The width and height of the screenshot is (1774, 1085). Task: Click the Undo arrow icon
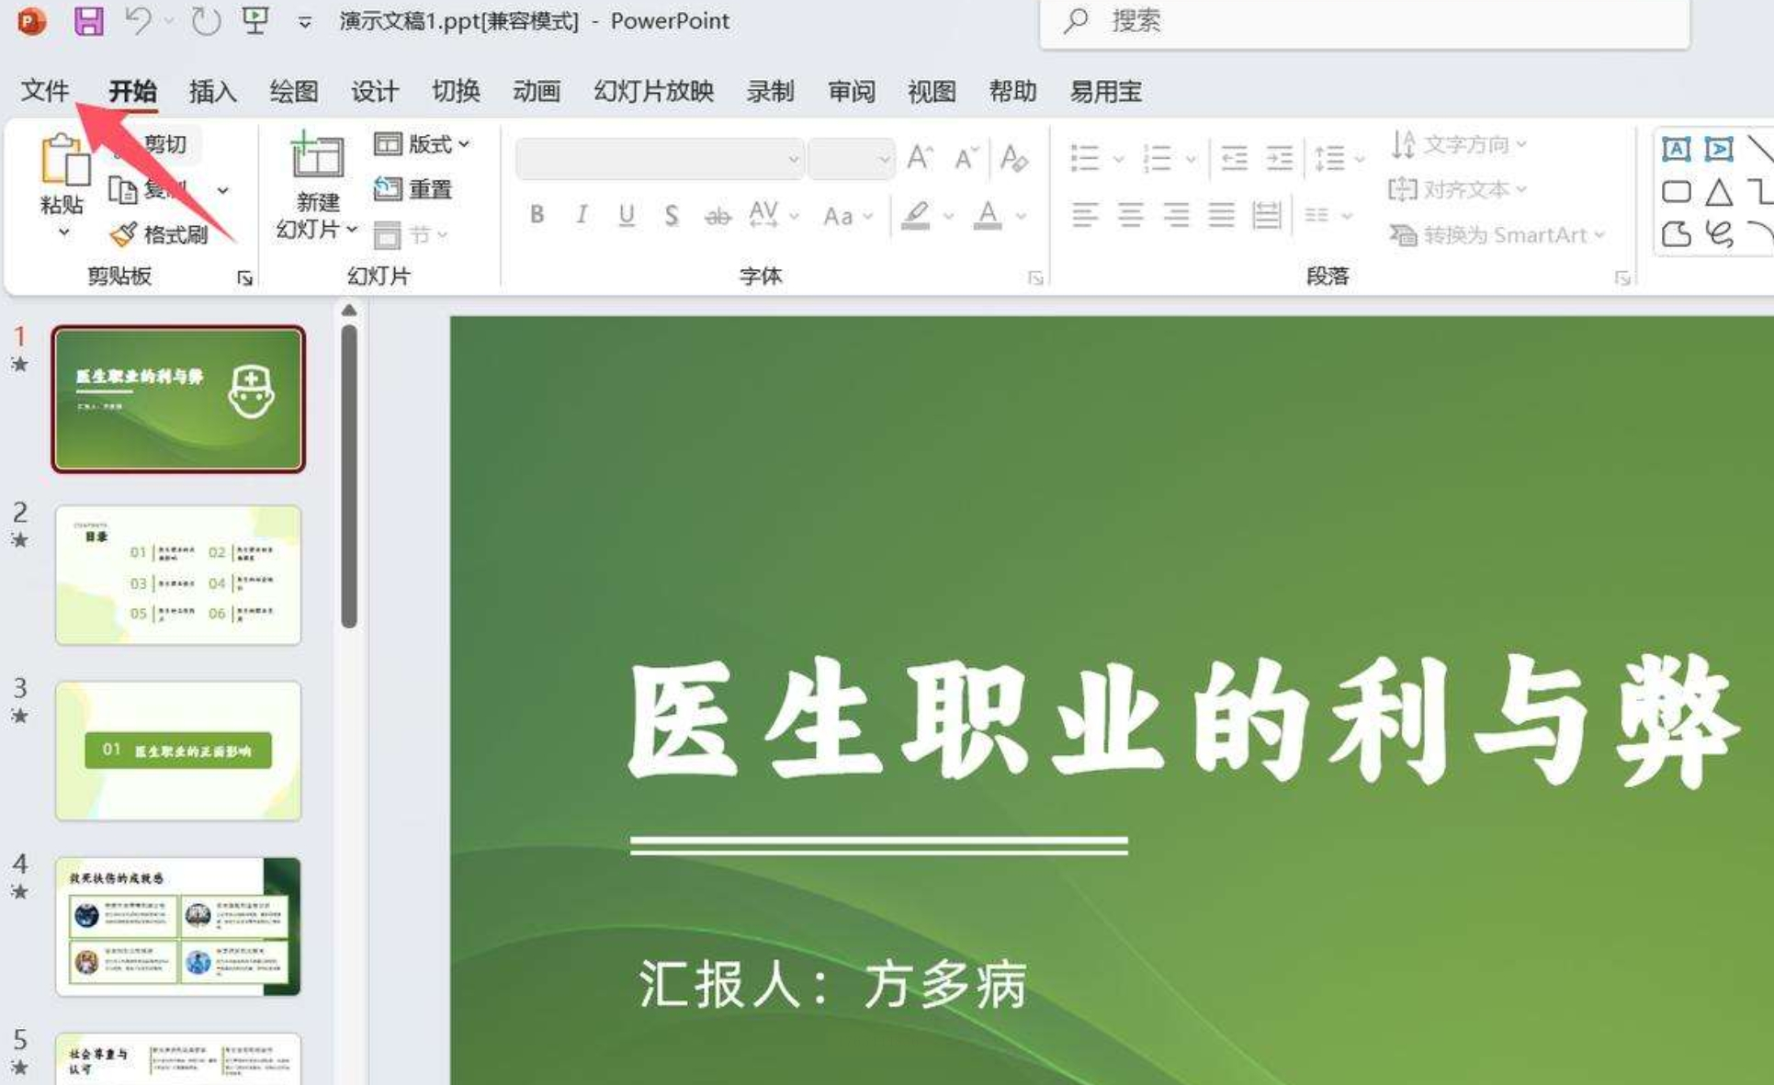(138, 20)
